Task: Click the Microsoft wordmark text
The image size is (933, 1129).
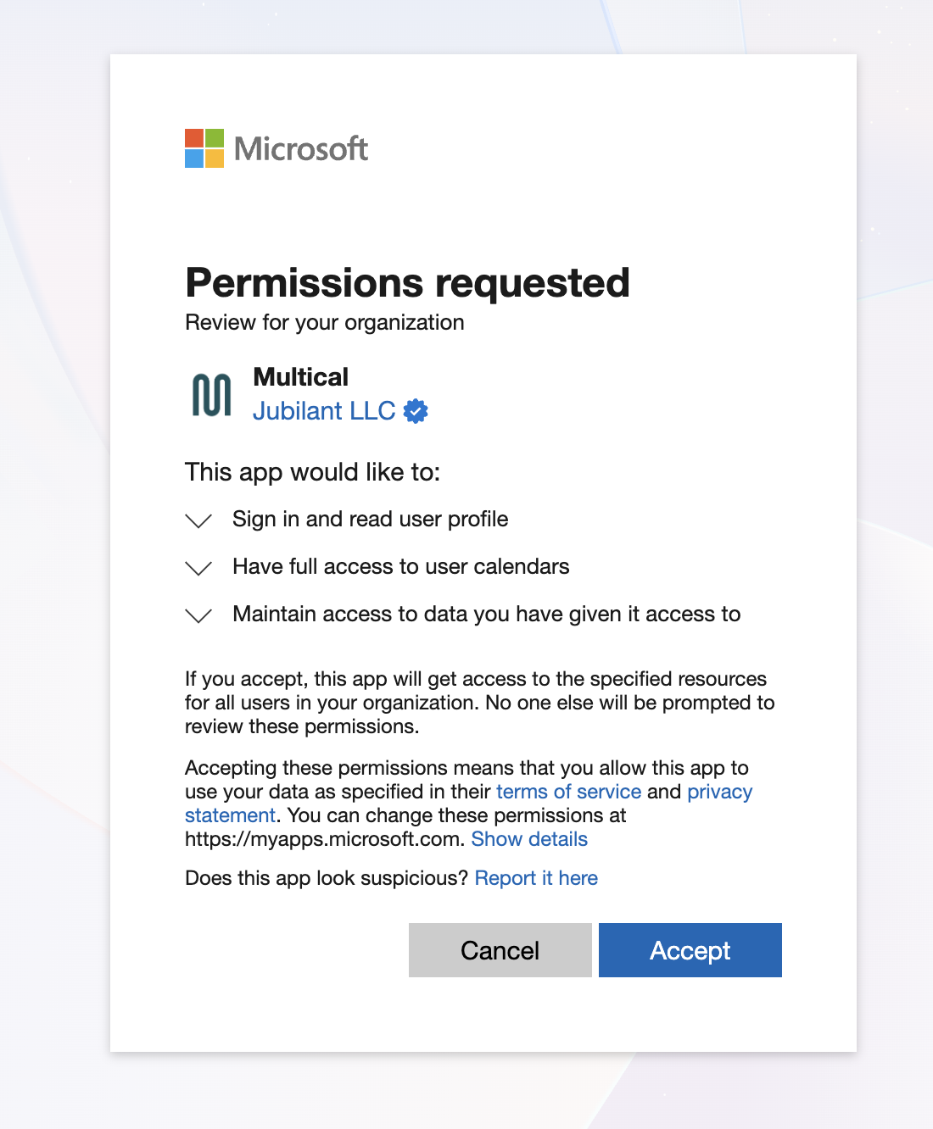Action: pos(301,149)
